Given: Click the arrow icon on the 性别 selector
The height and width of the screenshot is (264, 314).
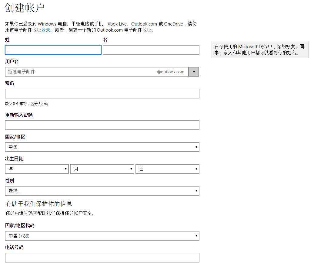Looking at the screenshot, I should (196, 190).
